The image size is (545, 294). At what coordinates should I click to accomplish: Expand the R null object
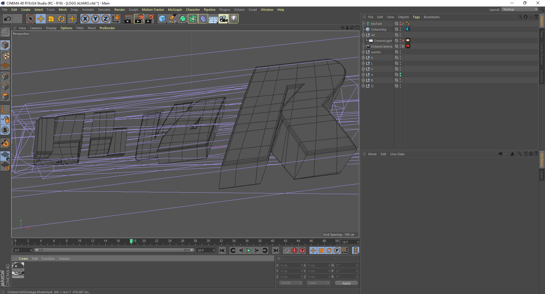coord(363,80)
